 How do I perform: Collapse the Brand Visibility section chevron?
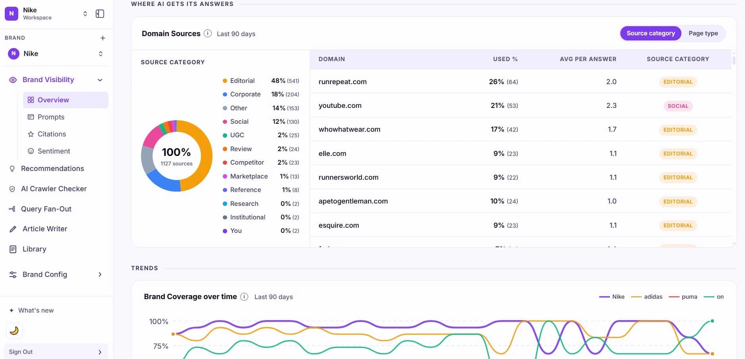100,80
